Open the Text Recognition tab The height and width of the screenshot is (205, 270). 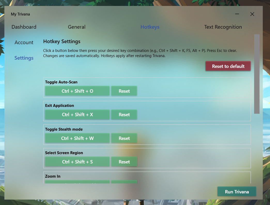[223, 27]
